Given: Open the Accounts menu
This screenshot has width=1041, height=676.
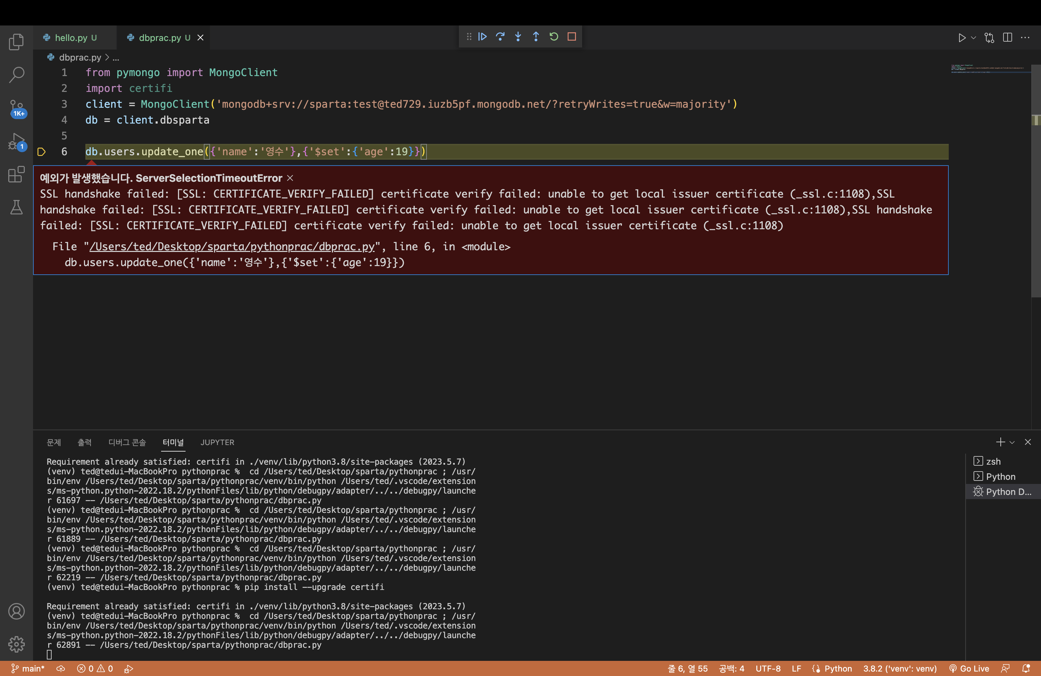Looking at the screenshot, I should [16, 611].
